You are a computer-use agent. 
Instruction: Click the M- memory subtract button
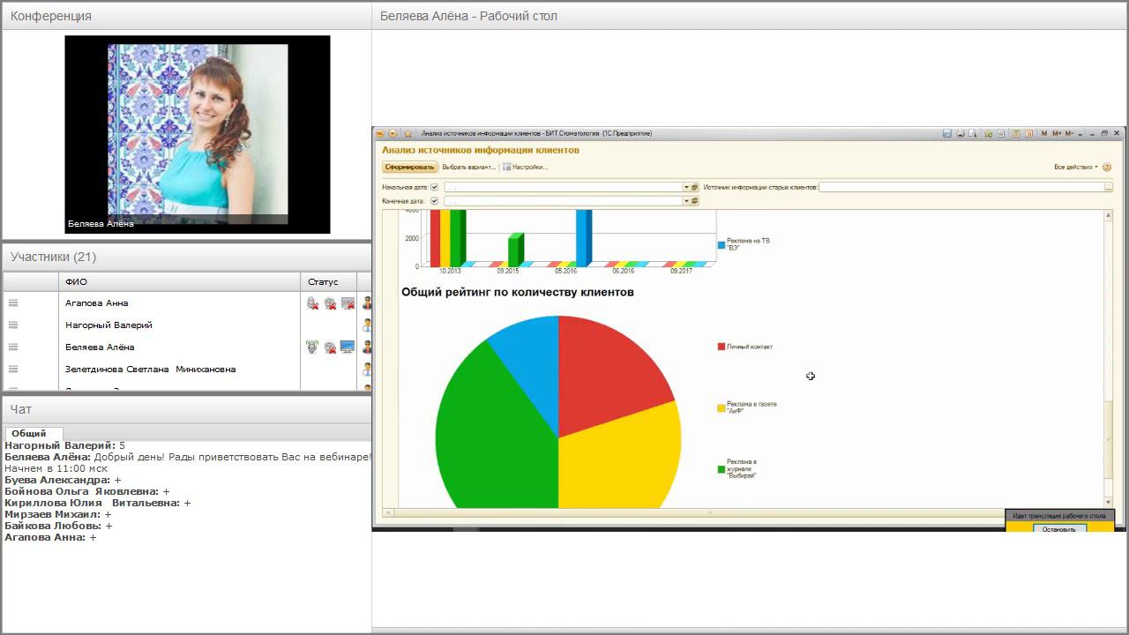(1069, 134)
